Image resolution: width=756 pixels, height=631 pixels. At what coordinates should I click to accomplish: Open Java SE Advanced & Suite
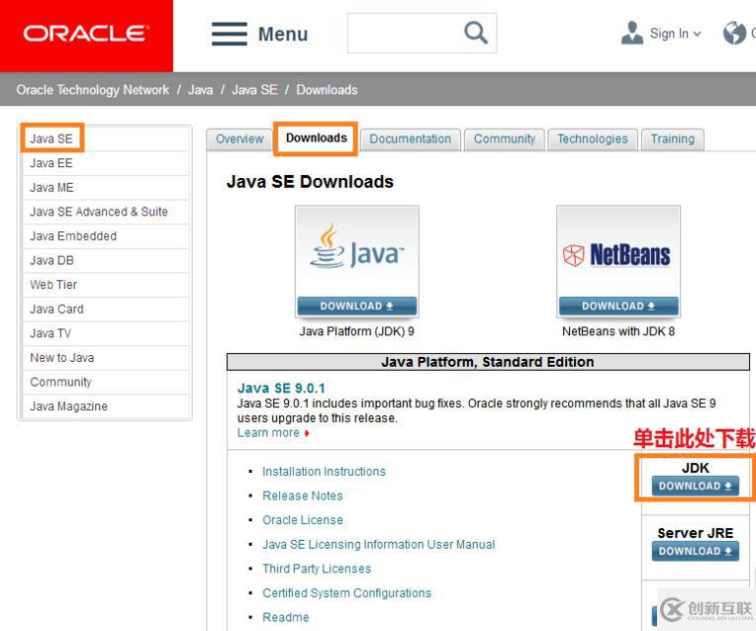point(106,212)
